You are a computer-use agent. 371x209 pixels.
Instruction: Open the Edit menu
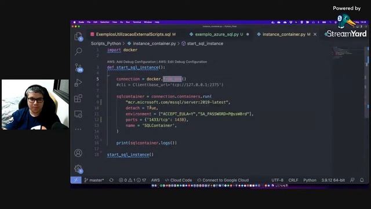[95, 22]
